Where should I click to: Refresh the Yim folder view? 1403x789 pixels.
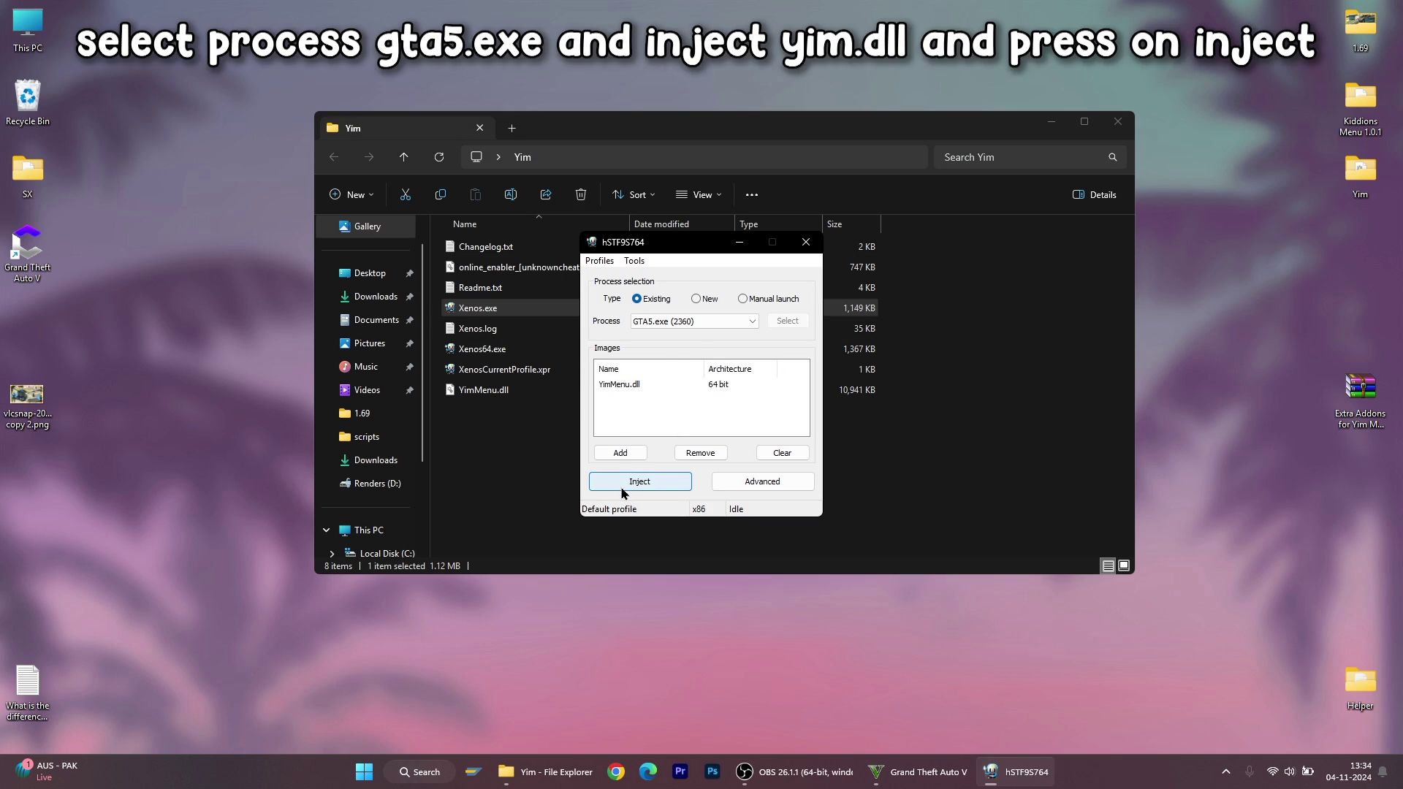(439, 157)
